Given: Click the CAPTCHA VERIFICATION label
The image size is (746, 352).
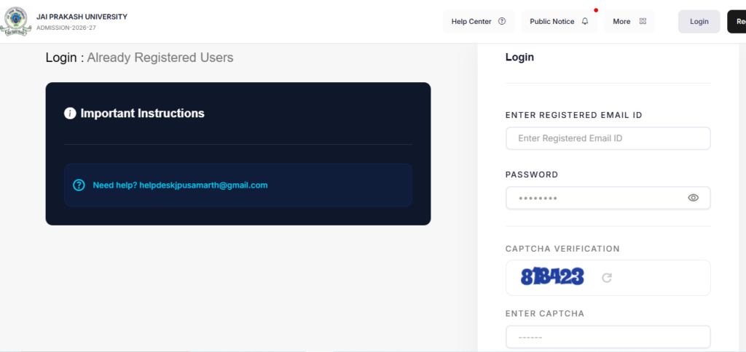Looking at the screenshot, I should point(563,249).
